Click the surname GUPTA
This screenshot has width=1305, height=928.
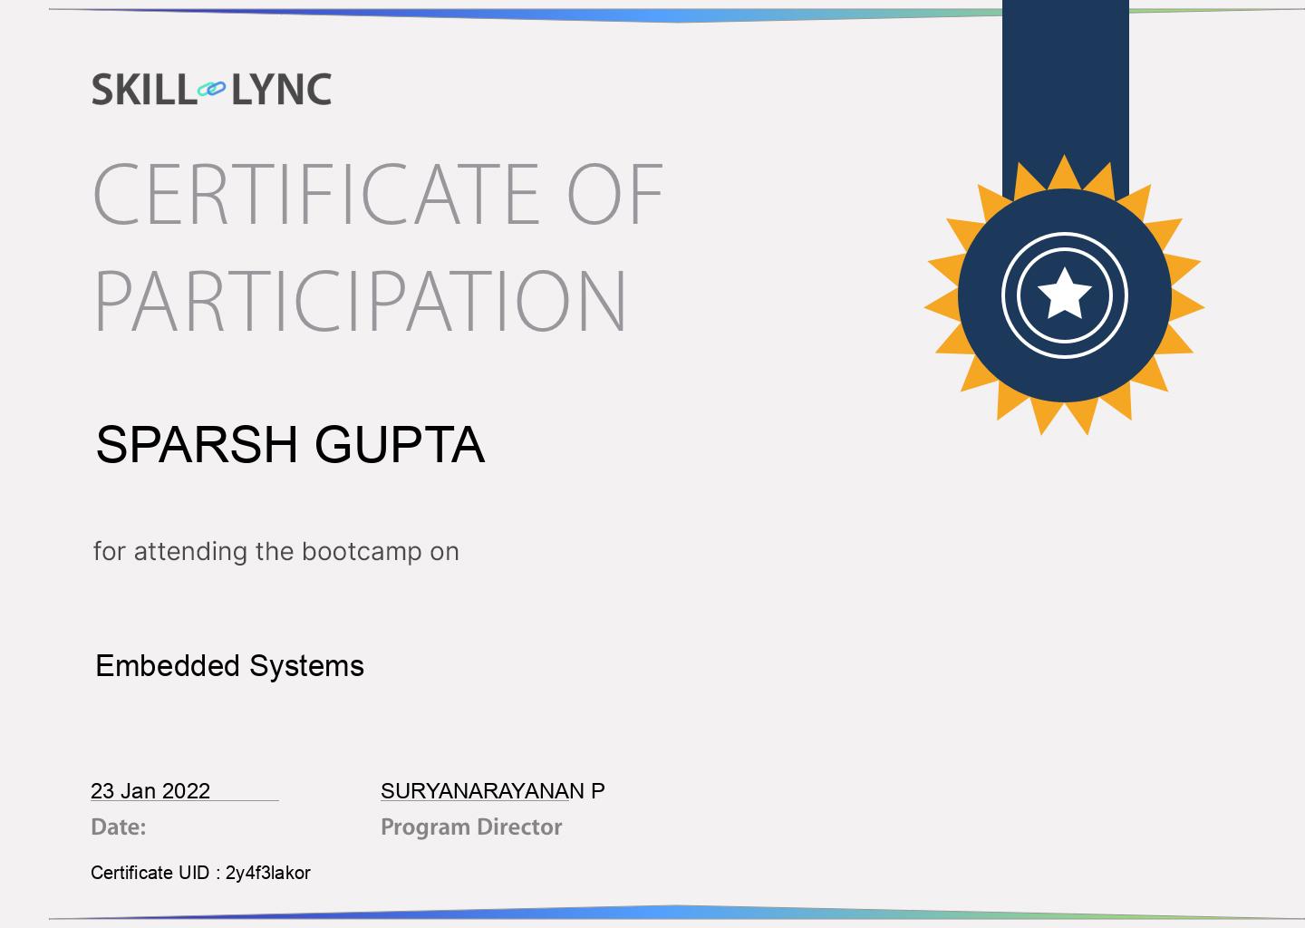pos(399,445)
